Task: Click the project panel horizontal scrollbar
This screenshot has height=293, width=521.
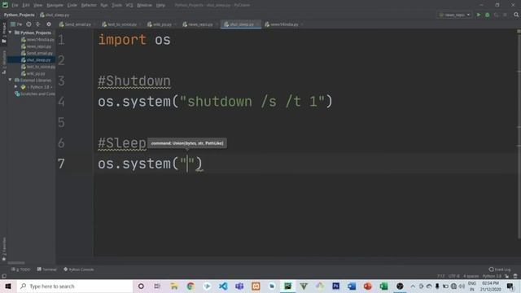Action: 16,263
